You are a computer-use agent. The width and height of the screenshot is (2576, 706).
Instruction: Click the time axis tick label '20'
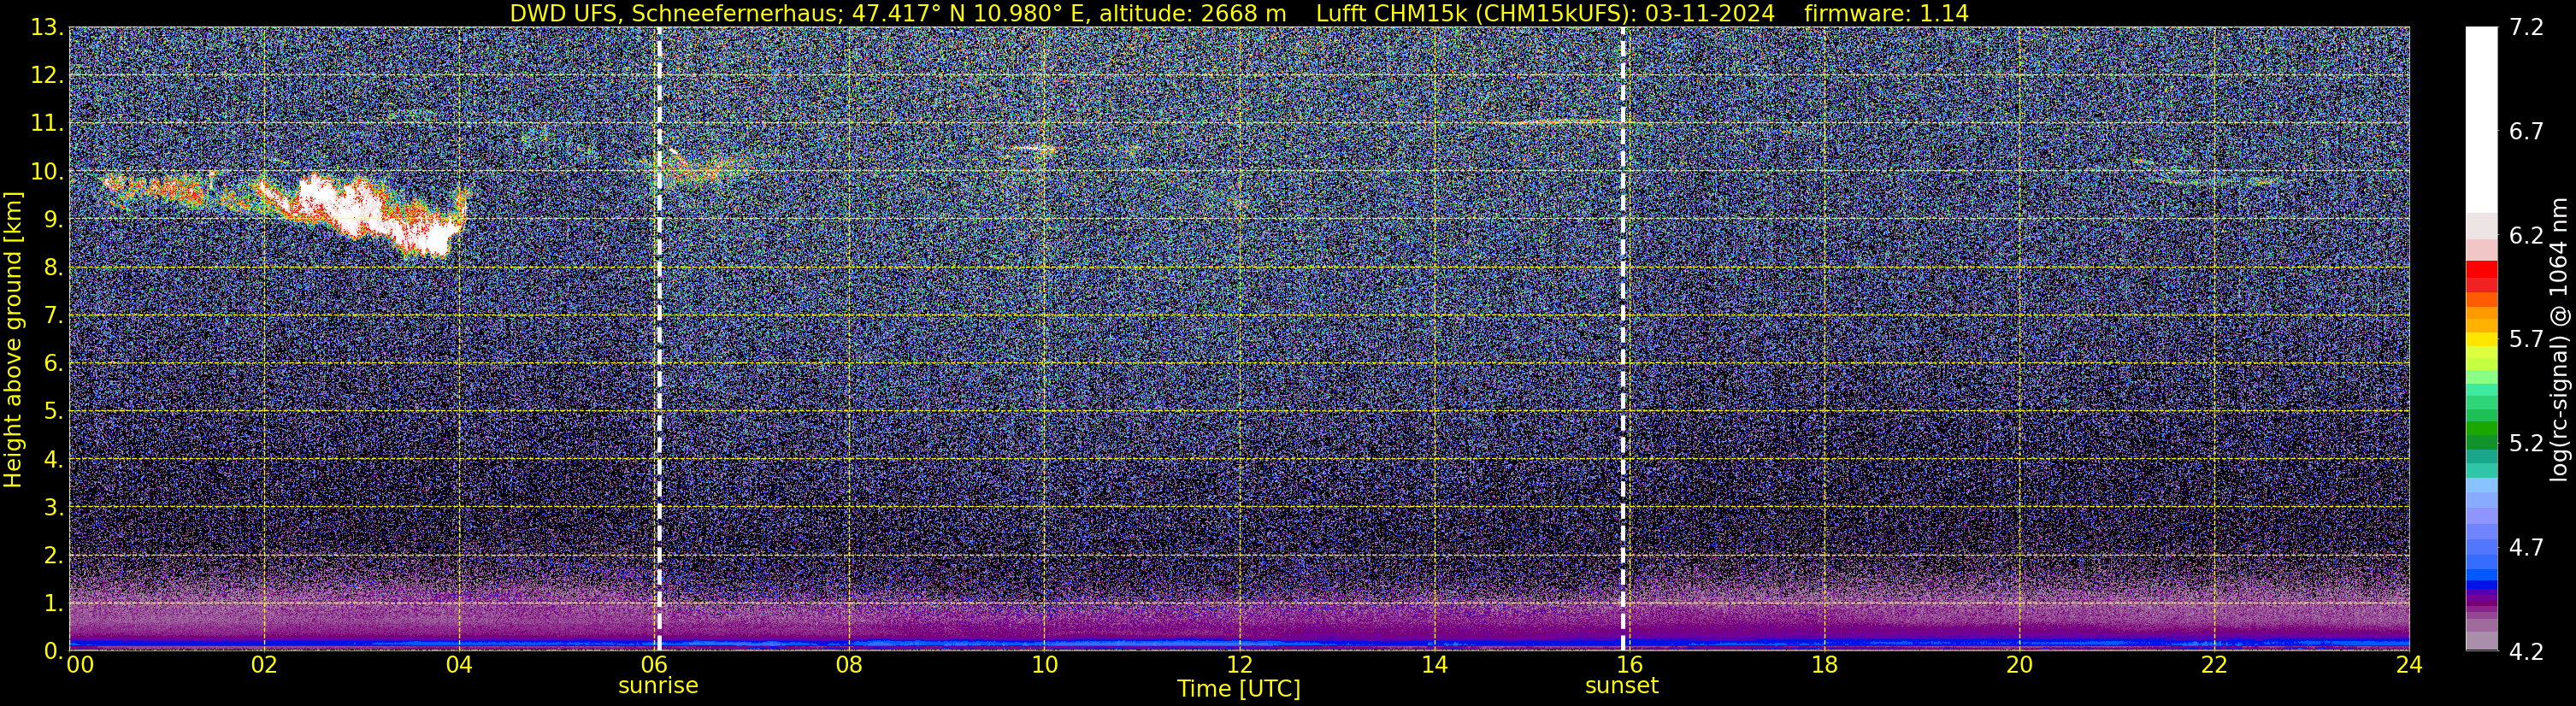click(2019, 666)
